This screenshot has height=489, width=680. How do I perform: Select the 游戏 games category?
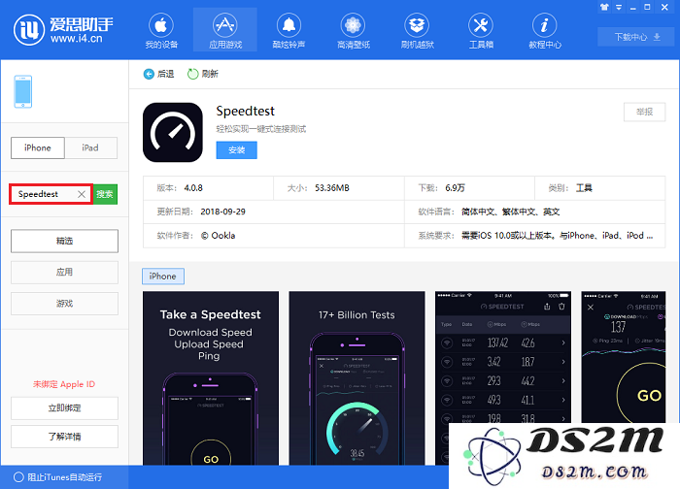coord(64,304)
